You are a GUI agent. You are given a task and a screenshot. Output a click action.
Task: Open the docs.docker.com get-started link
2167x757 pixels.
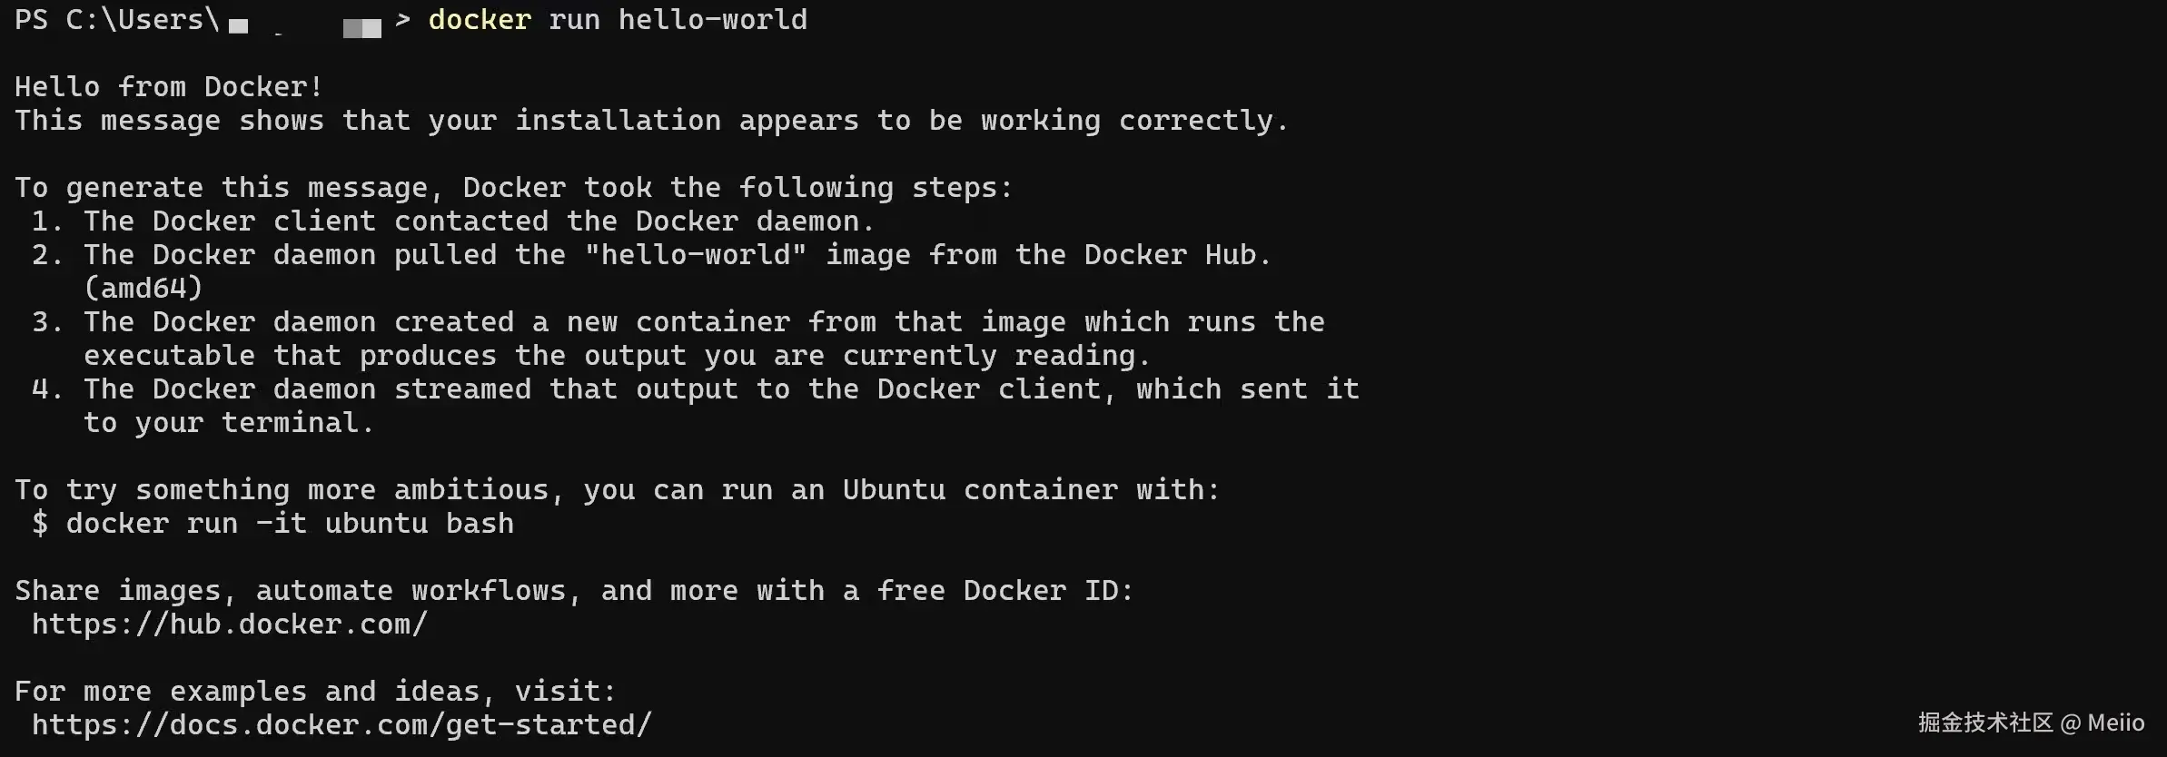341,725
